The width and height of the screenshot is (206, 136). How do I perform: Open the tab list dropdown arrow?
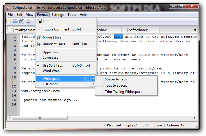(195, 30)
